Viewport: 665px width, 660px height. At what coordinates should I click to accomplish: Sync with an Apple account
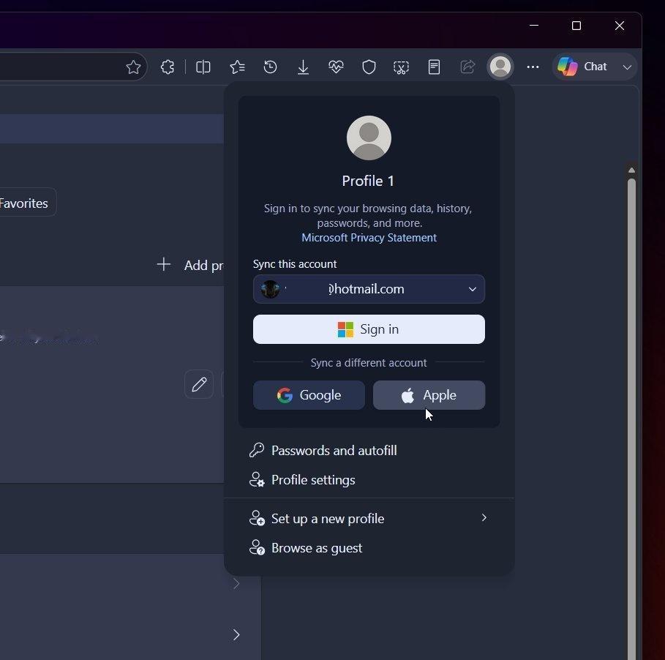(429, 395)
